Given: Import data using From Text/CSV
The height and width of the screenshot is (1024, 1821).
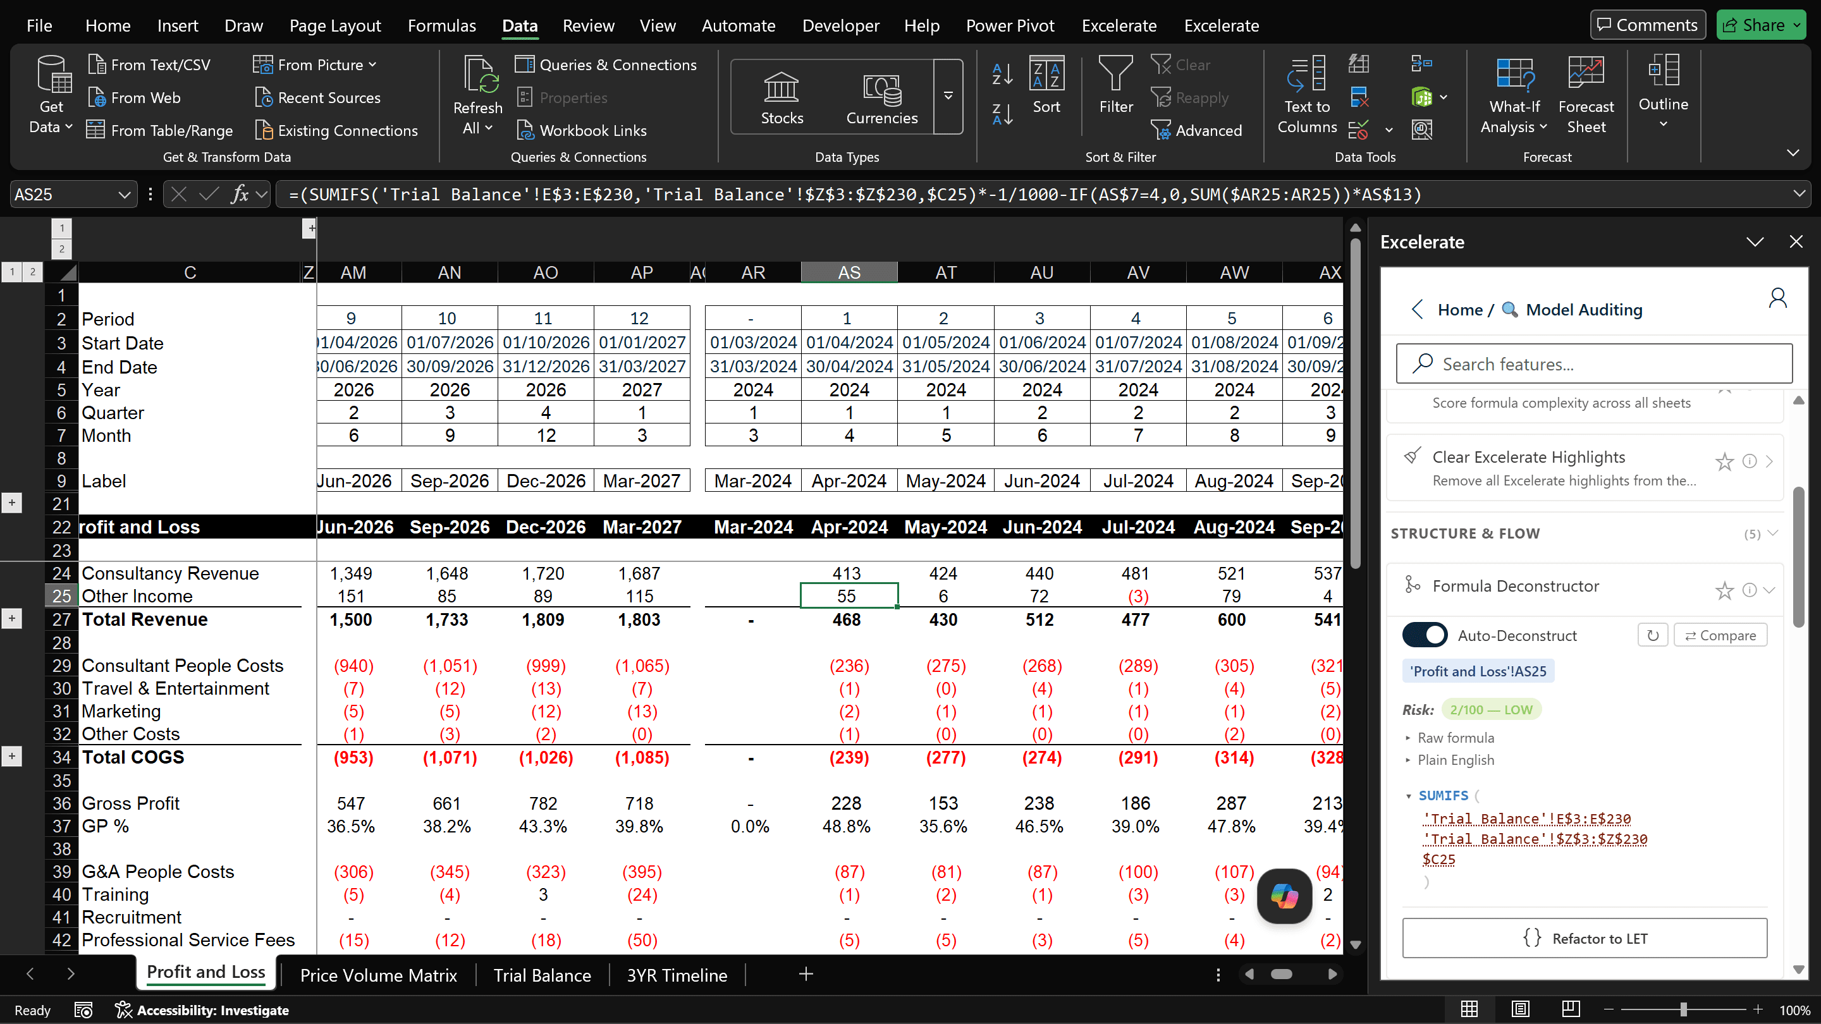Looking at the screenshot, I should click(x=149, y=65).
